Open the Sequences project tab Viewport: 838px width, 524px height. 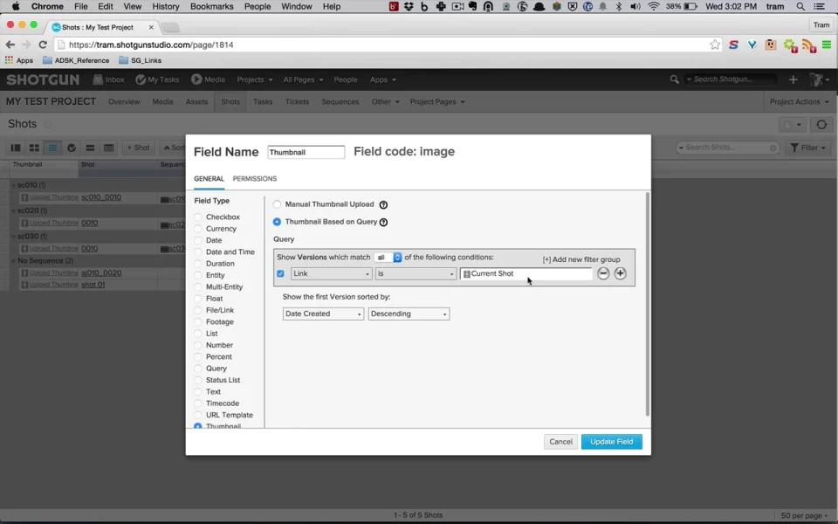pyautogui.click(x=340, y=101)
